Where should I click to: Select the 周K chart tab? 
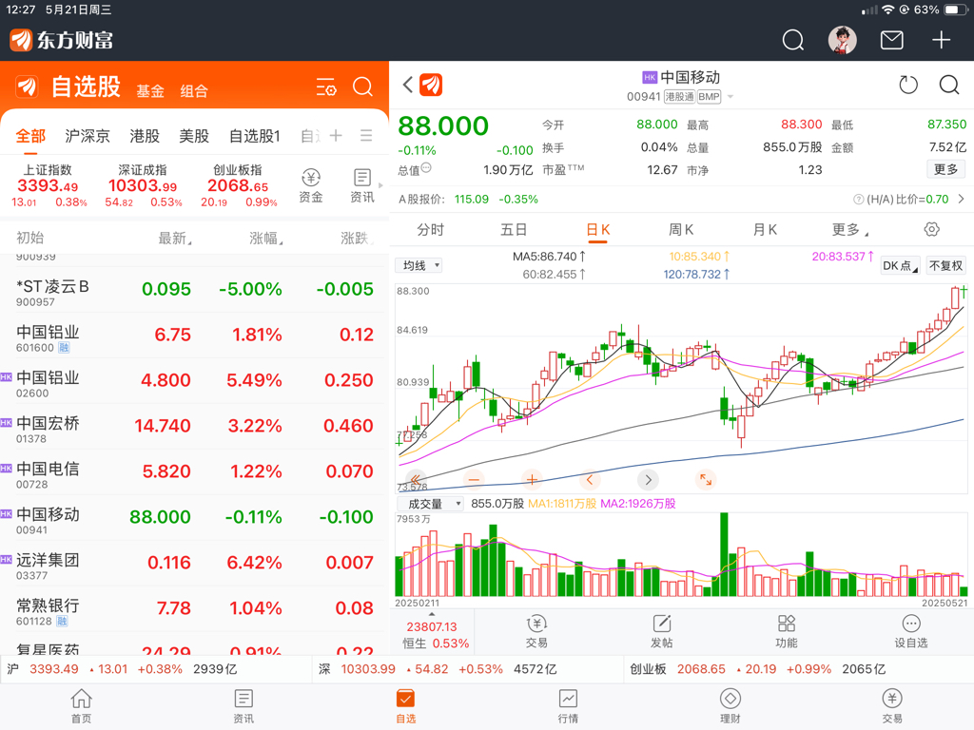(681, 230)
